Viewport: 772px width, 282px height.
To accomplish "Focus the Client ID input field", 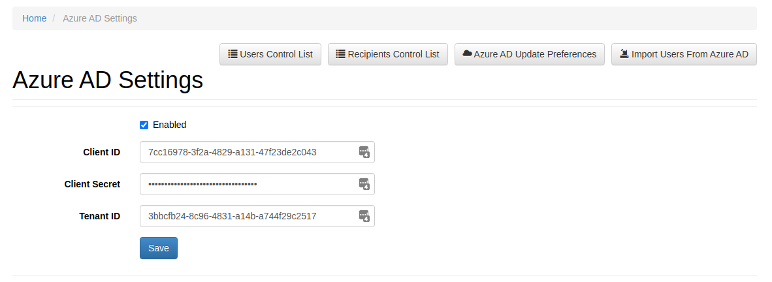I will tap(257, 152).
